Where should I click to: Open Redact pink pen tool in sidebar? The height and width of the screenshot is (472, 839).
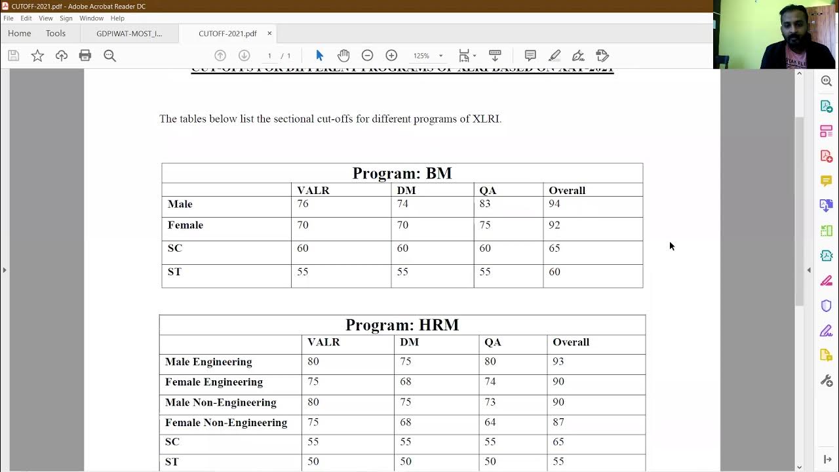click(827, 281)
